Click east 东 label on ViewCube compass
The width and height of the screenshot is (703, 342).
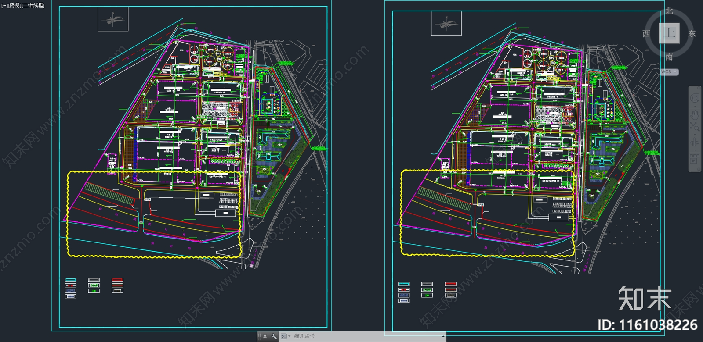pos(692,34)
